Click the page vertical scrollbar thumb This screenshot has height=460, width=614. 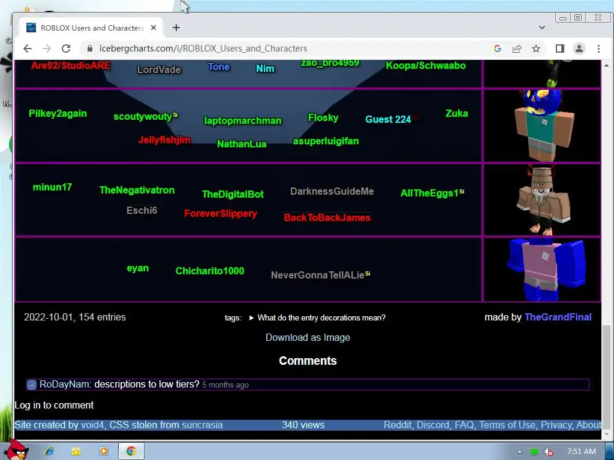(606, 377)
